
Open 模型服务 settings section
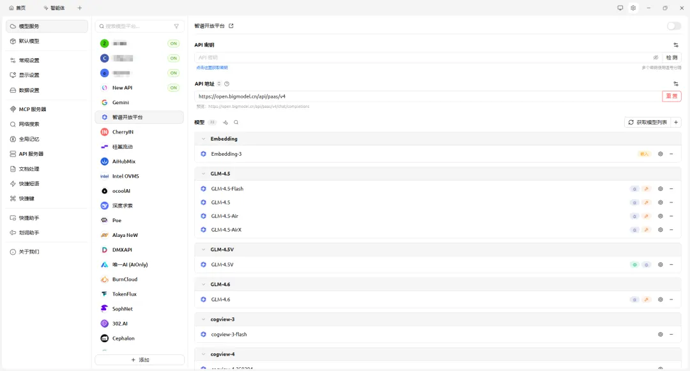coord(47,26)
